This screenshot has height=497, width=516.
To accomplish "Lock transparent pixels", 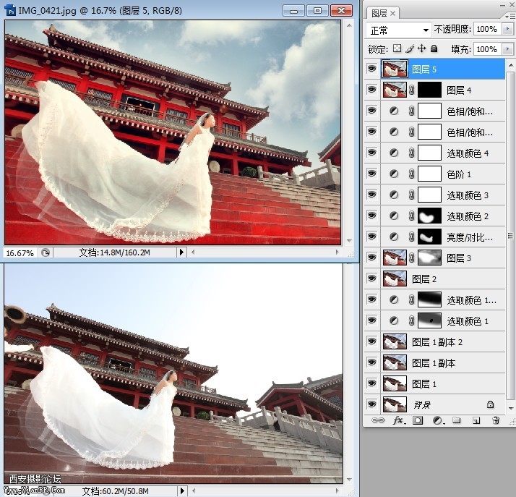I will (x=397, y=48).
